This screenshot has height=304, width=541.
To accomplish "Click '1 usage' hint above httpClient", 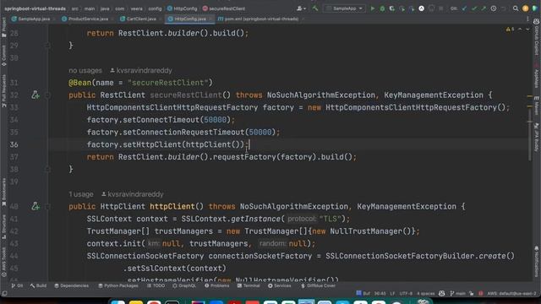I will point(81,194).
